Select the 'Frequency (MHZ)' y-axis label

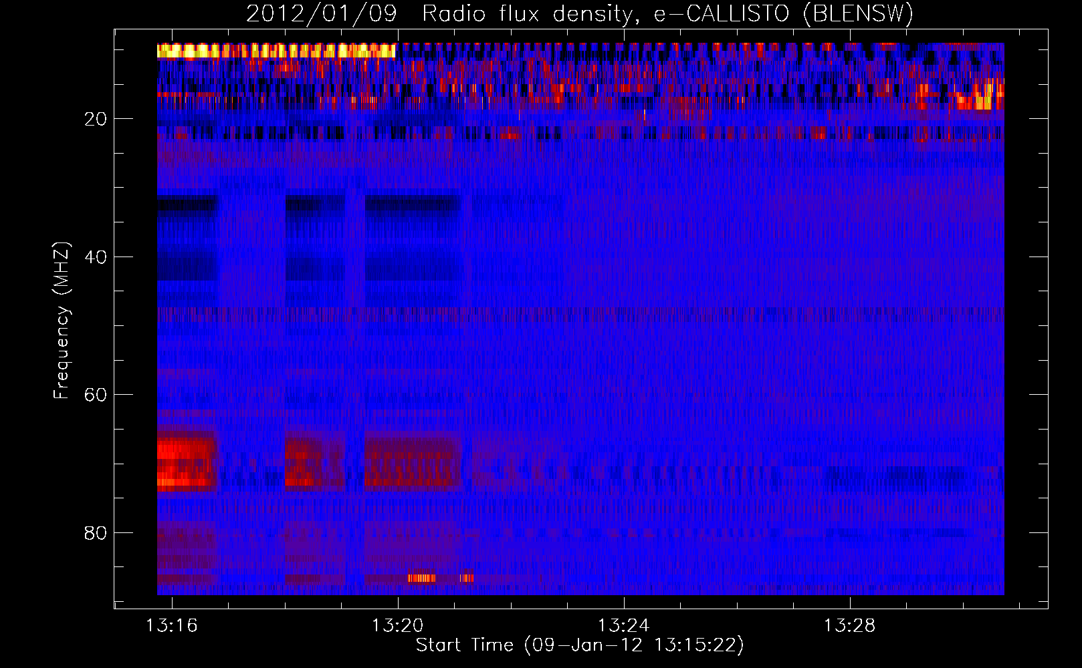(61, 321)
